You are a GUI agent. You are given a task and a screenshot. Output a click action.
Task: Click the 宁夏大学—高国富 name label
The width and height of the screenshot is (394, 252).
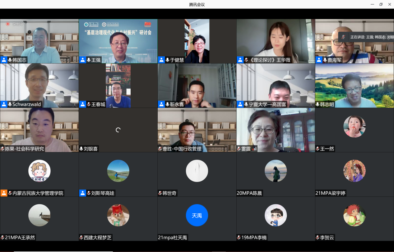click(267, 104)
